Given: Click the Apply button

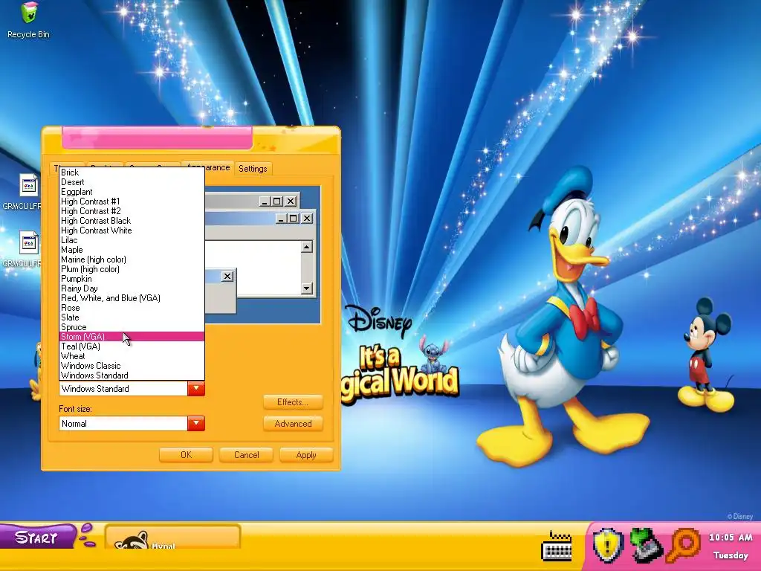Looking at the screenshot, I should click(306, 455).
